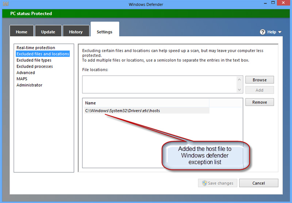Click the Browse button
Screen dimensions: 292x203
[x=260, y=80]
